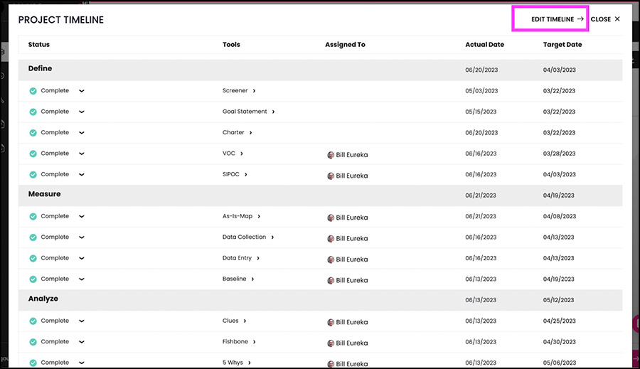Open the Data Collection tool arrow
640x369 pixels.
coord(272,237)
